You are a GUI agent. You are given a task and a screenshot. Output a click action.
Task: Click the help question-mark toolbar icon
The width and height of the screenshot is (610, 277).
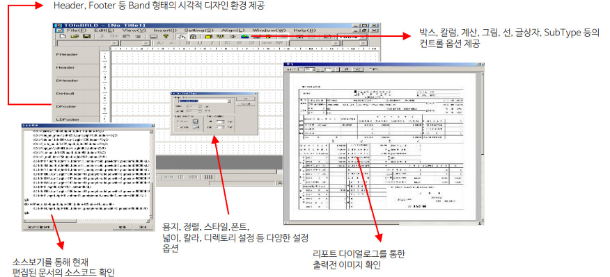pyautogui.click(x=165, y=37)
